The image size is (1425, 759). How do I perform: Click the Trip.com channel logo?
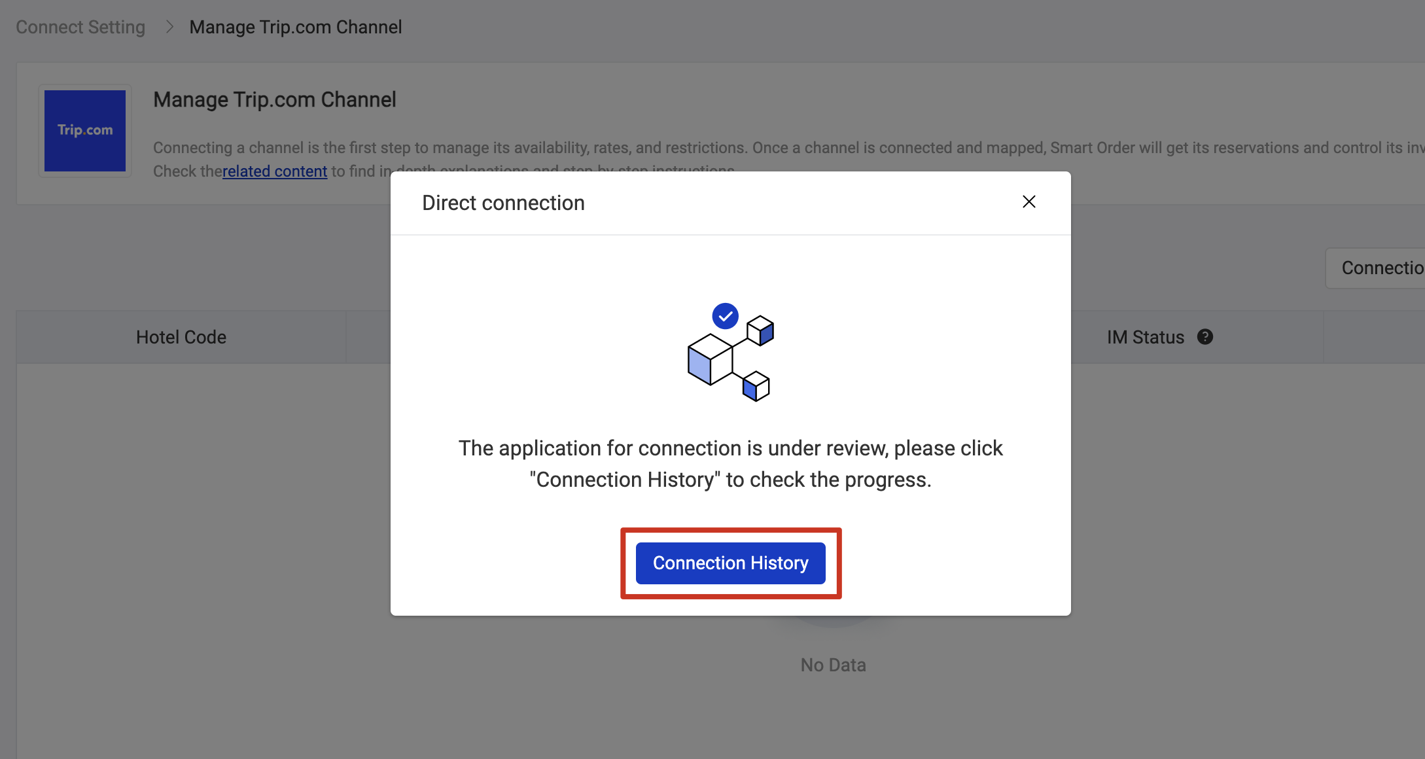pyautogui.click(x=84, y=130)
